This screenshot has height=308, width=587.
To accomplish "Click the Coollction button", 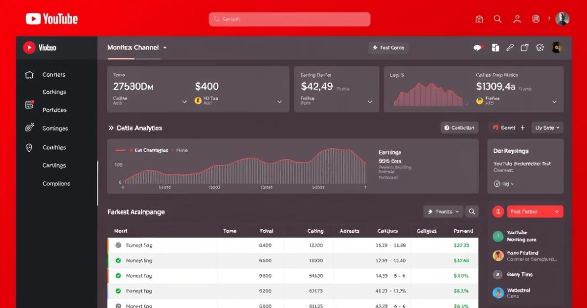I will click(459, 128).
